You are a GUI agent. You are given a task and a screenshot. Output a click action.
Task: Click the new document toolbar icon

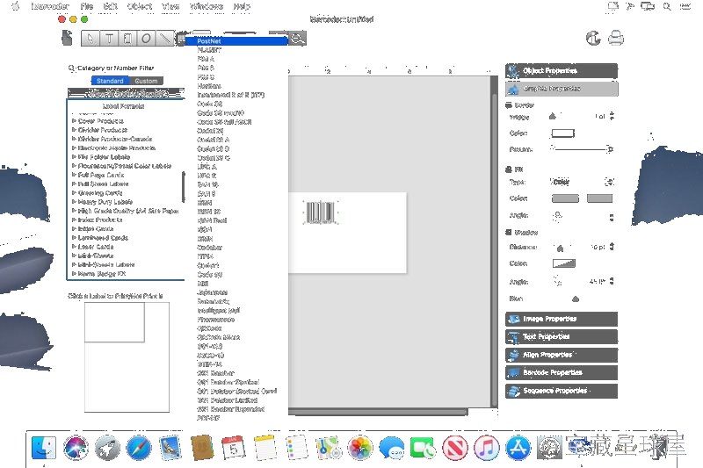68,38
